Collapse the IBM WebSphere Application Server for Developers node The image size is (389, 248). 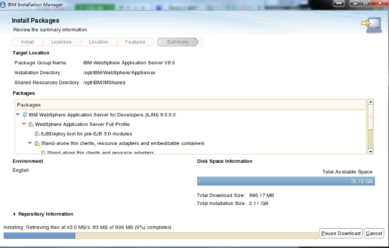18,115
